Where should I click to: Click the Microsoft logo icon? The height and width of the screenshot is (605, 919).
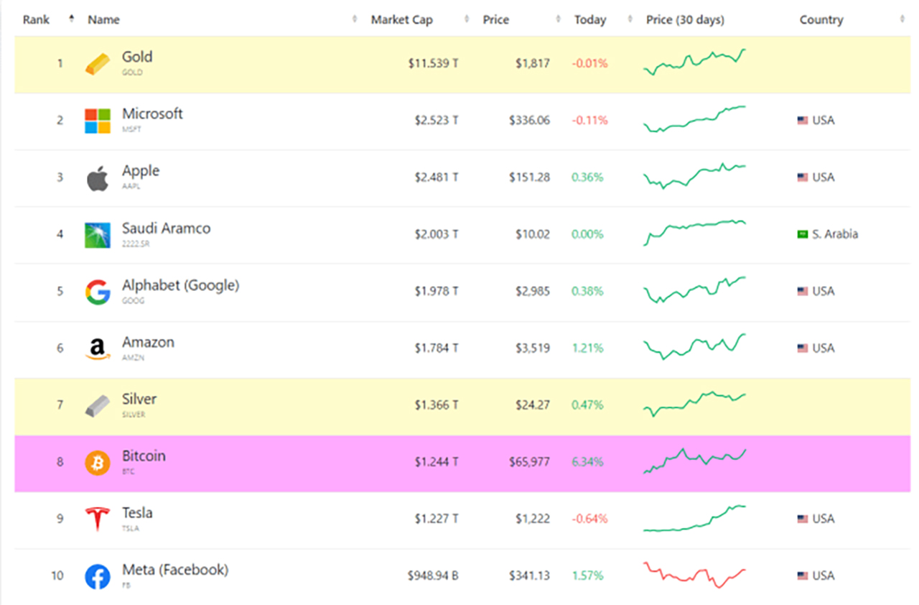pos(98,121)
